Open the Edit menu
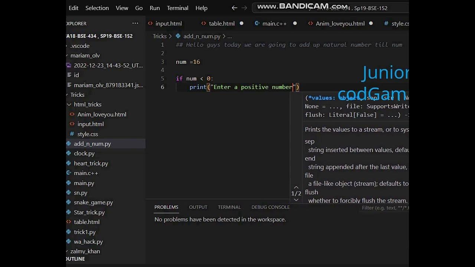The width and height of the screenshot is (475, 267). pos(73,8)
